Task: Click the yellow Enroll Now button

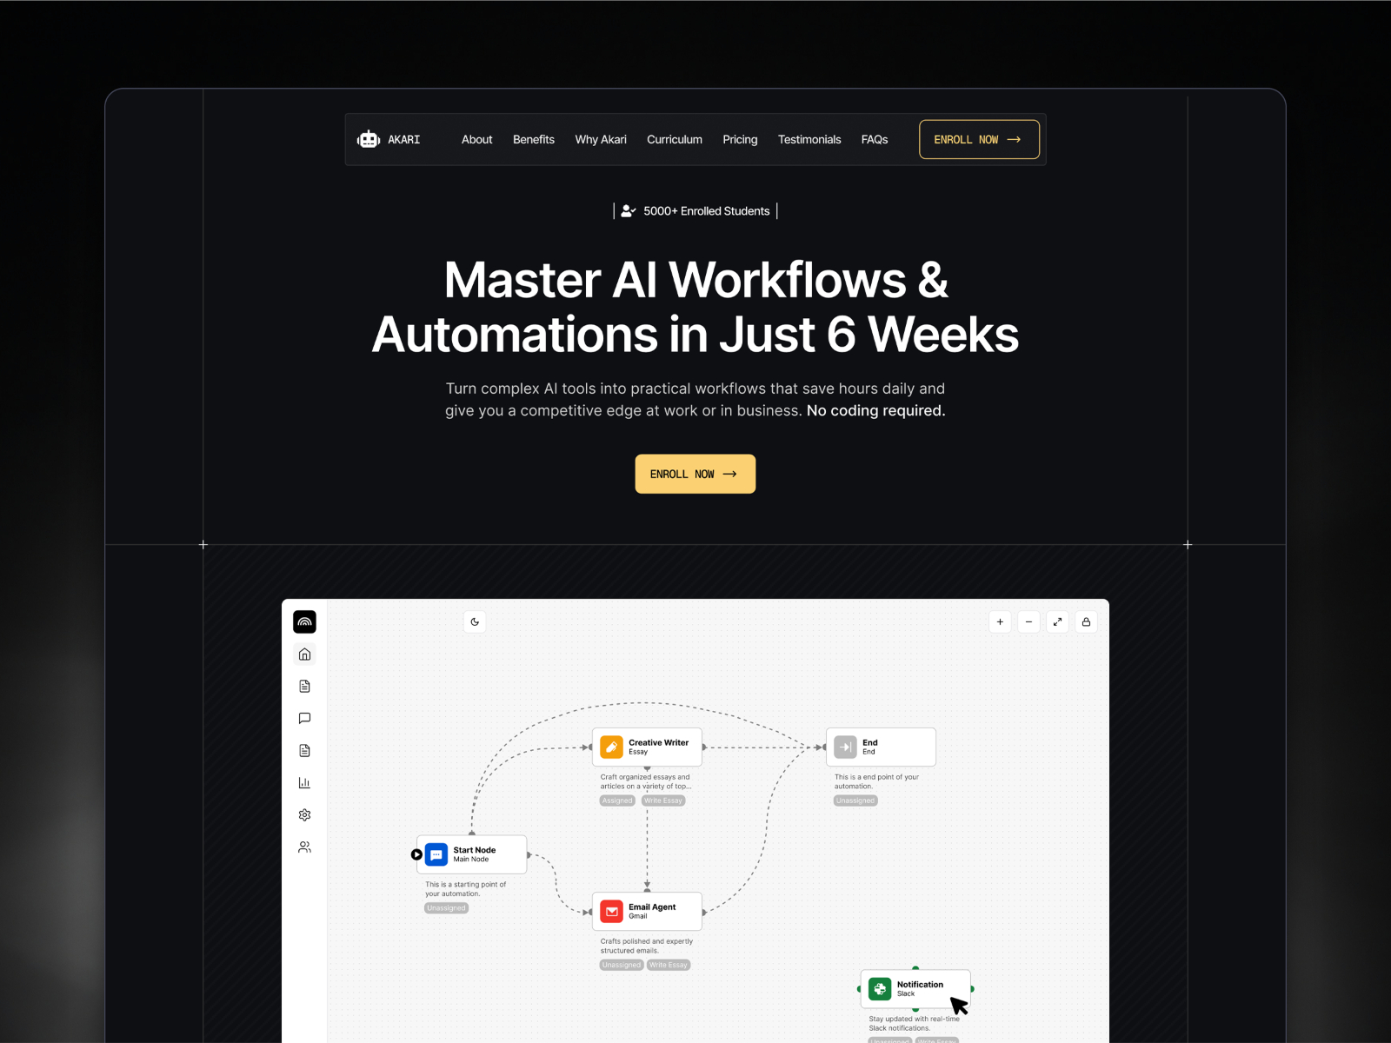Action: coord(695,474)
